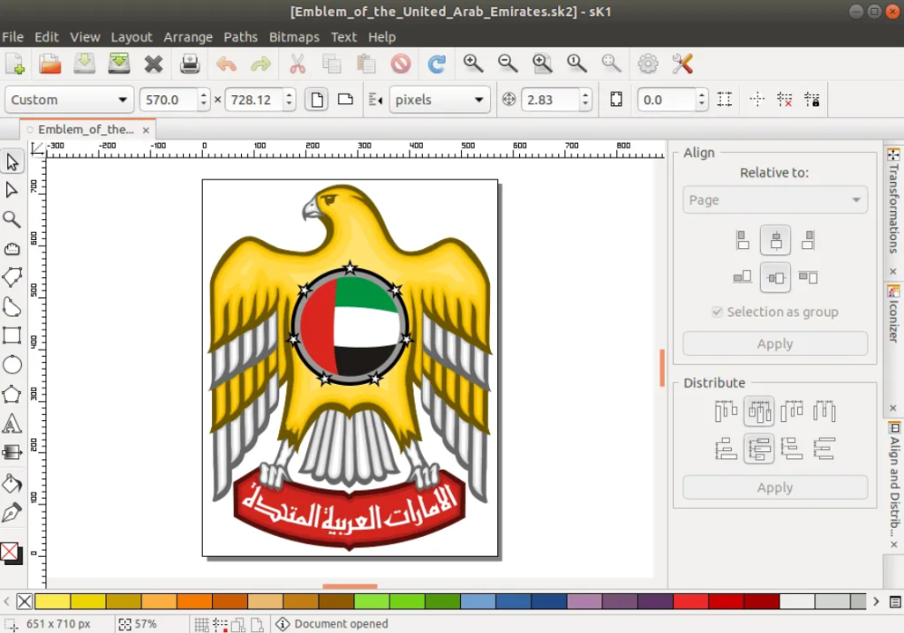Increase the 0.0 page border stepper
The height and width of the screenshot is (633, 904).
coord(701,94)
